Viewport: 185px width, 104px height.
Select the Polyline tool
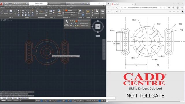pos(6,12)
